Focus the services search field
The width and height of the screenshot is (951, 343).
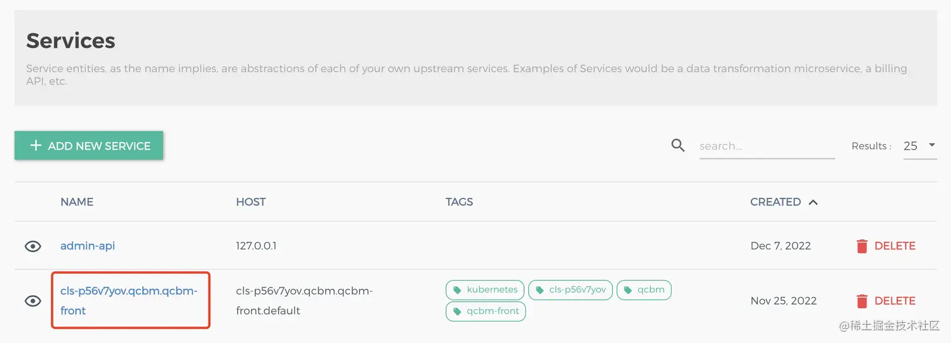tap(766, 146)
